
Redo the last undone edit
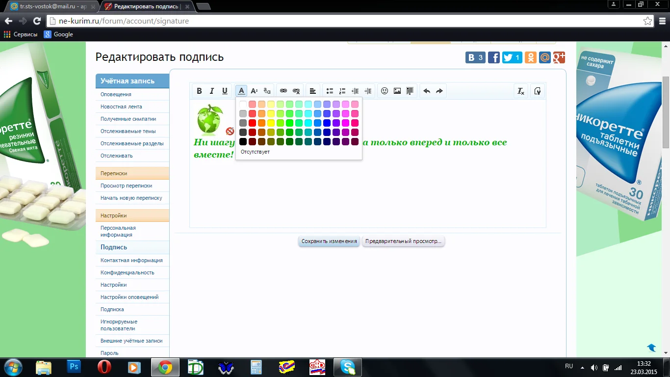(439, 91)
